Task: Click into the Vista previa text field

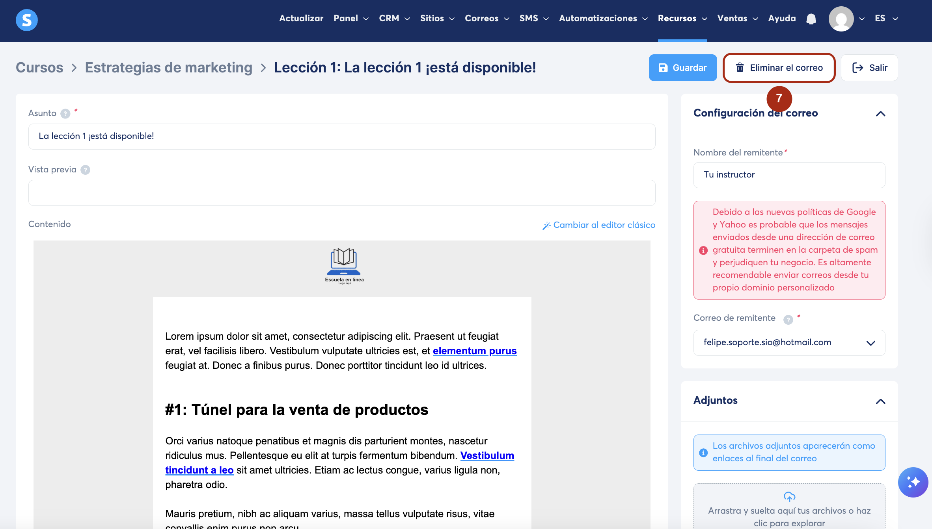Action: [341, 193]
